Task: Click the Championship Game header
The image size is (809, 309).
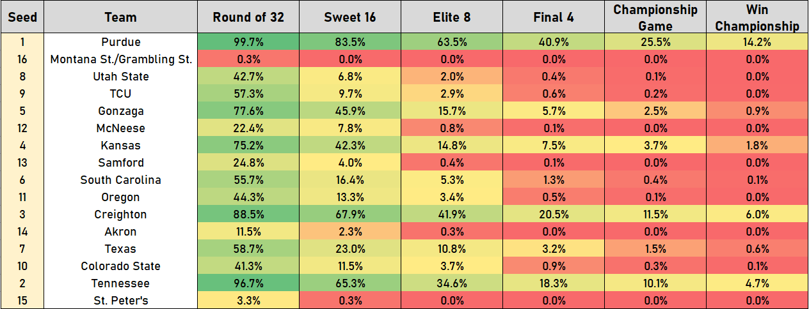Action: click(655, 17)
